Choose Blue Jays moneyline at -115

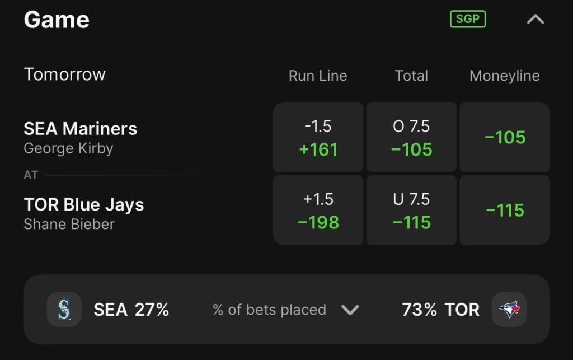[505, 210]
